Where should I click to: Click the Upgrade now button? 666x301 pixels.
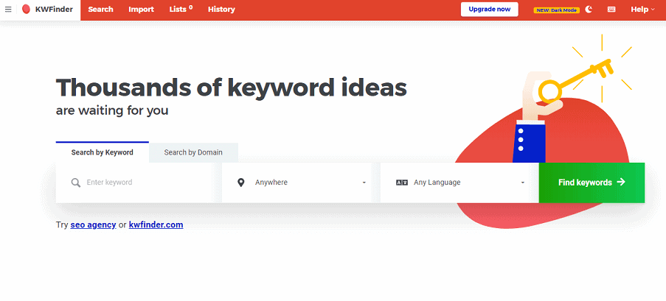click(x=489, y=10)
